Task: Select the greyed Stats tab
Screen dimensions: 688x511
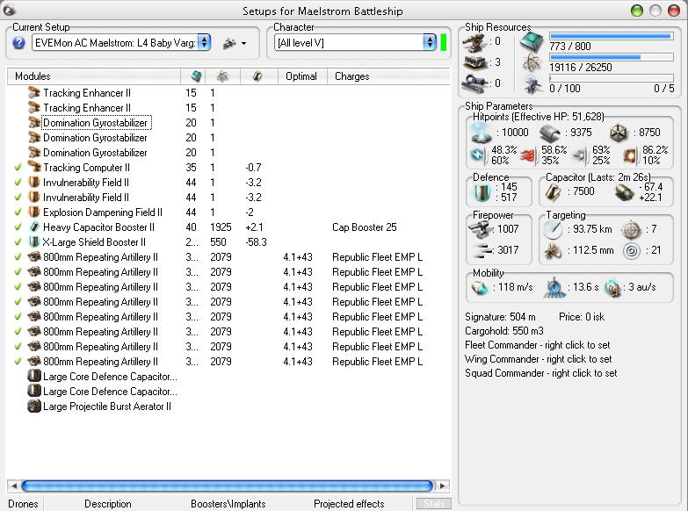Action: coord(433,504)
